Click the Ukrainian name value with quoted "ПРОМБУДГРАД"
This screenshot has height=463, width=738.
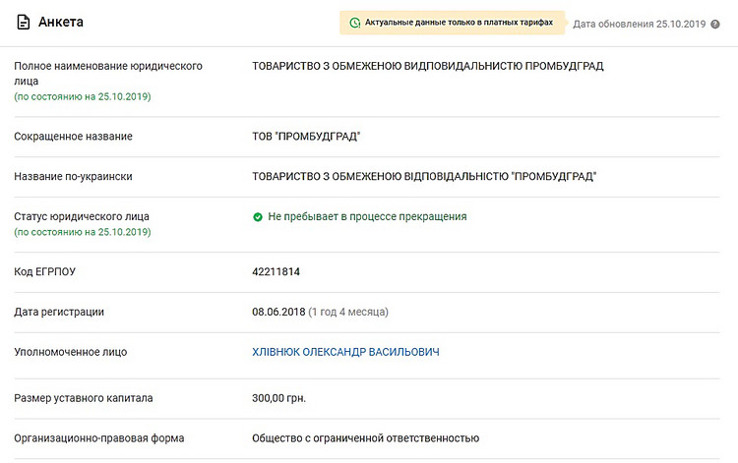pos(424,176)
